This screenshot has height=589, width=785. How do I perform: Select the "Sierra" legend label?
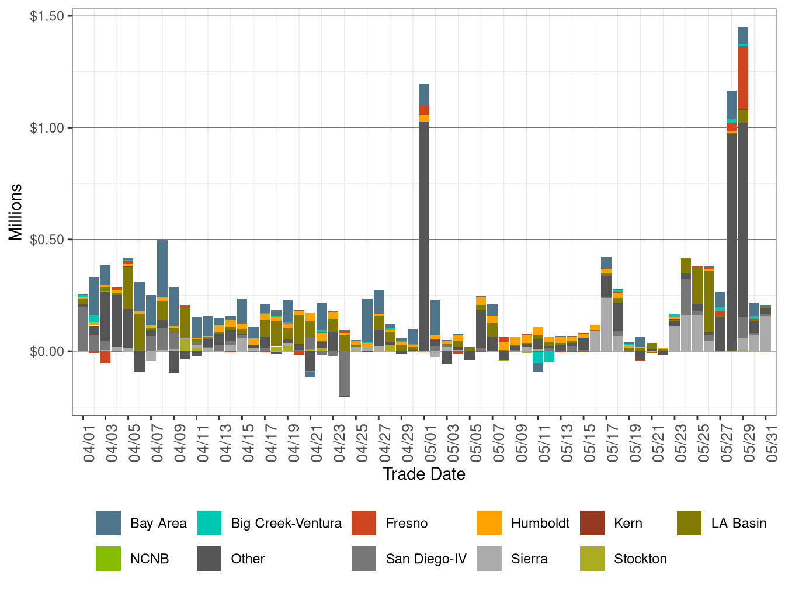point(529,559)
